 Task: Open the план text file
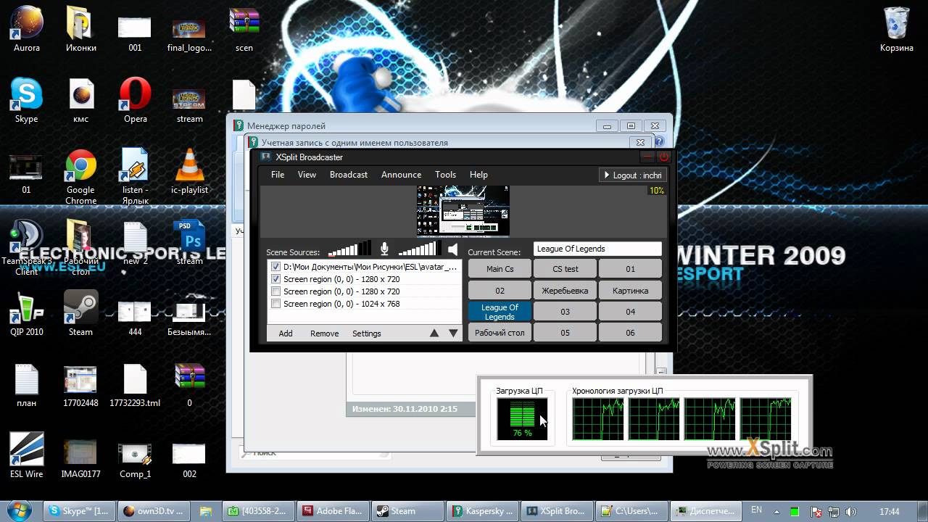click(x=27, y=385)
